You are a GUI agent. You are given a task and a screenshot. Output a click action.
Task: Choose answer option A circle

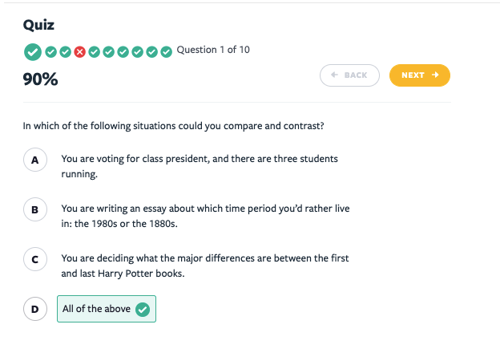(35, 160)
